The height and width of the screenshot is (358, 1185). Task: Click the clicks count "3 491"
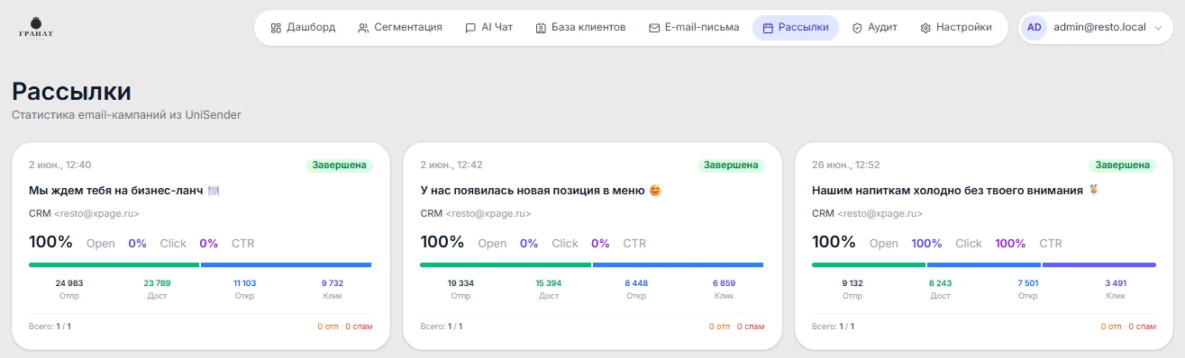[1116, 283]
